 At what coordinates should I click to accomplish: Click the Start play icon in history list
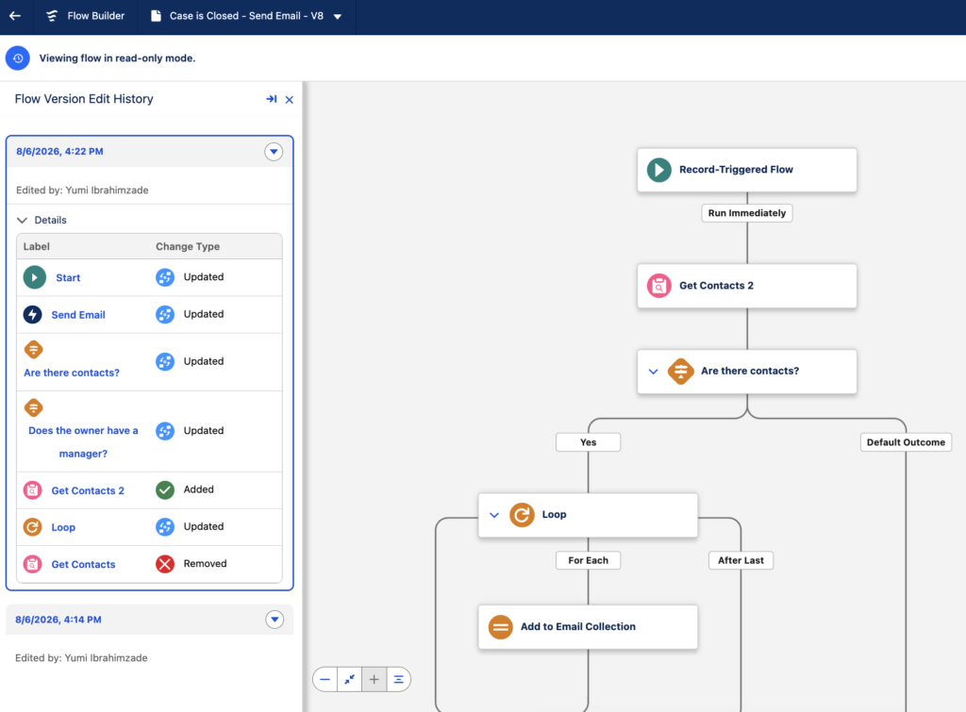point(35,277)
